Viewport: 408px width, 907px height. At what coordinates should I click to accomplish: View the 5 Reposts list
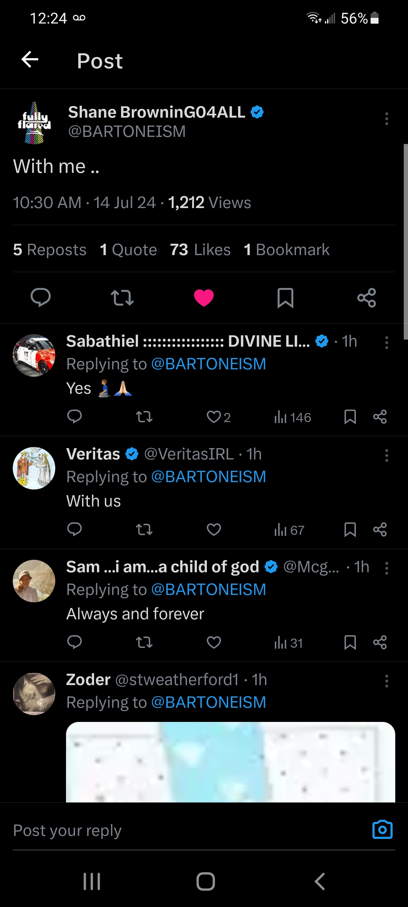click(50, 250)
